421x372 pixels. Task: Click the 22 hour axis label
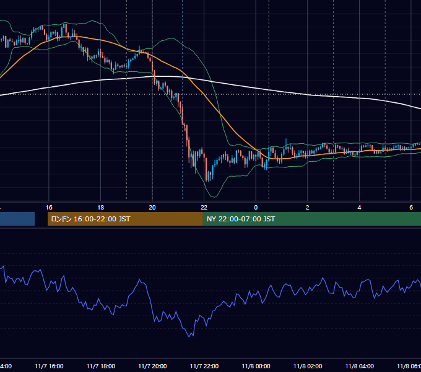[204, 208]
